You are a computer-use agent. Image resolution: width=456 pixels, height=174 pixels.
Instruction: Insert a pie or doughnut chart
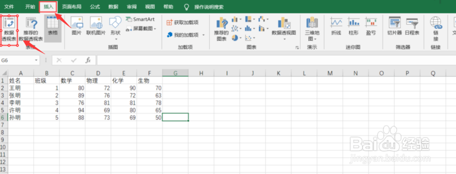[236, 38]
